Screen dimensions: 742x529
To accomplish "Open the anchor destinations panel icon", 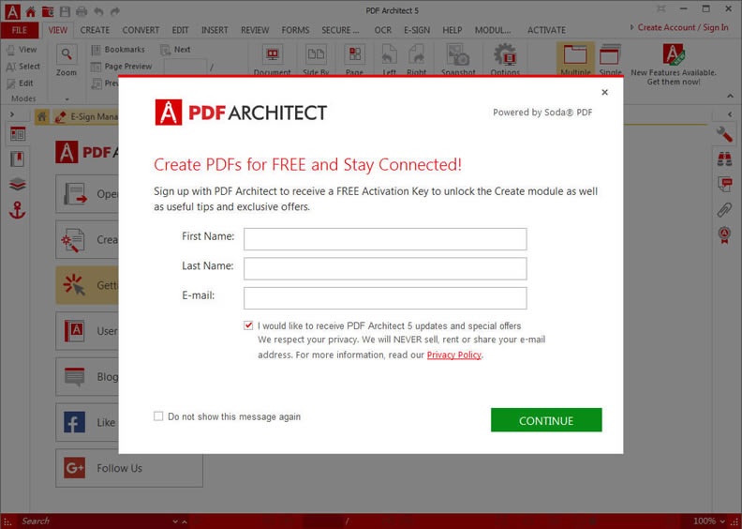I will 18,210.
